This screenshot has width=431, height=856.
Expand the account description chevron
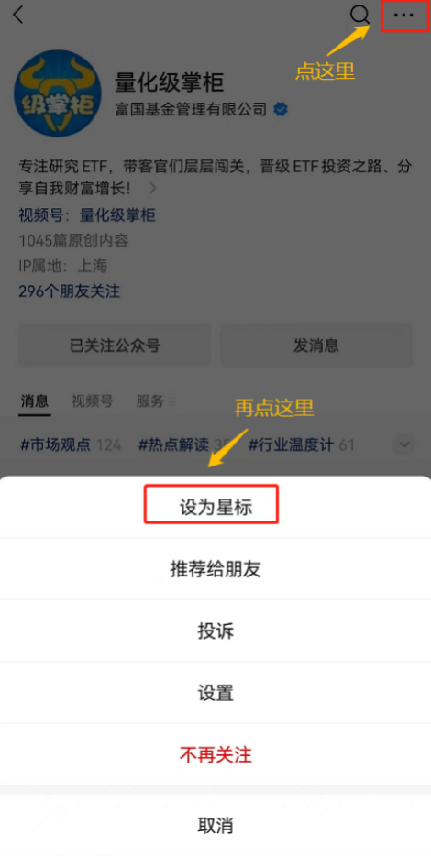(x=153, y=189)
